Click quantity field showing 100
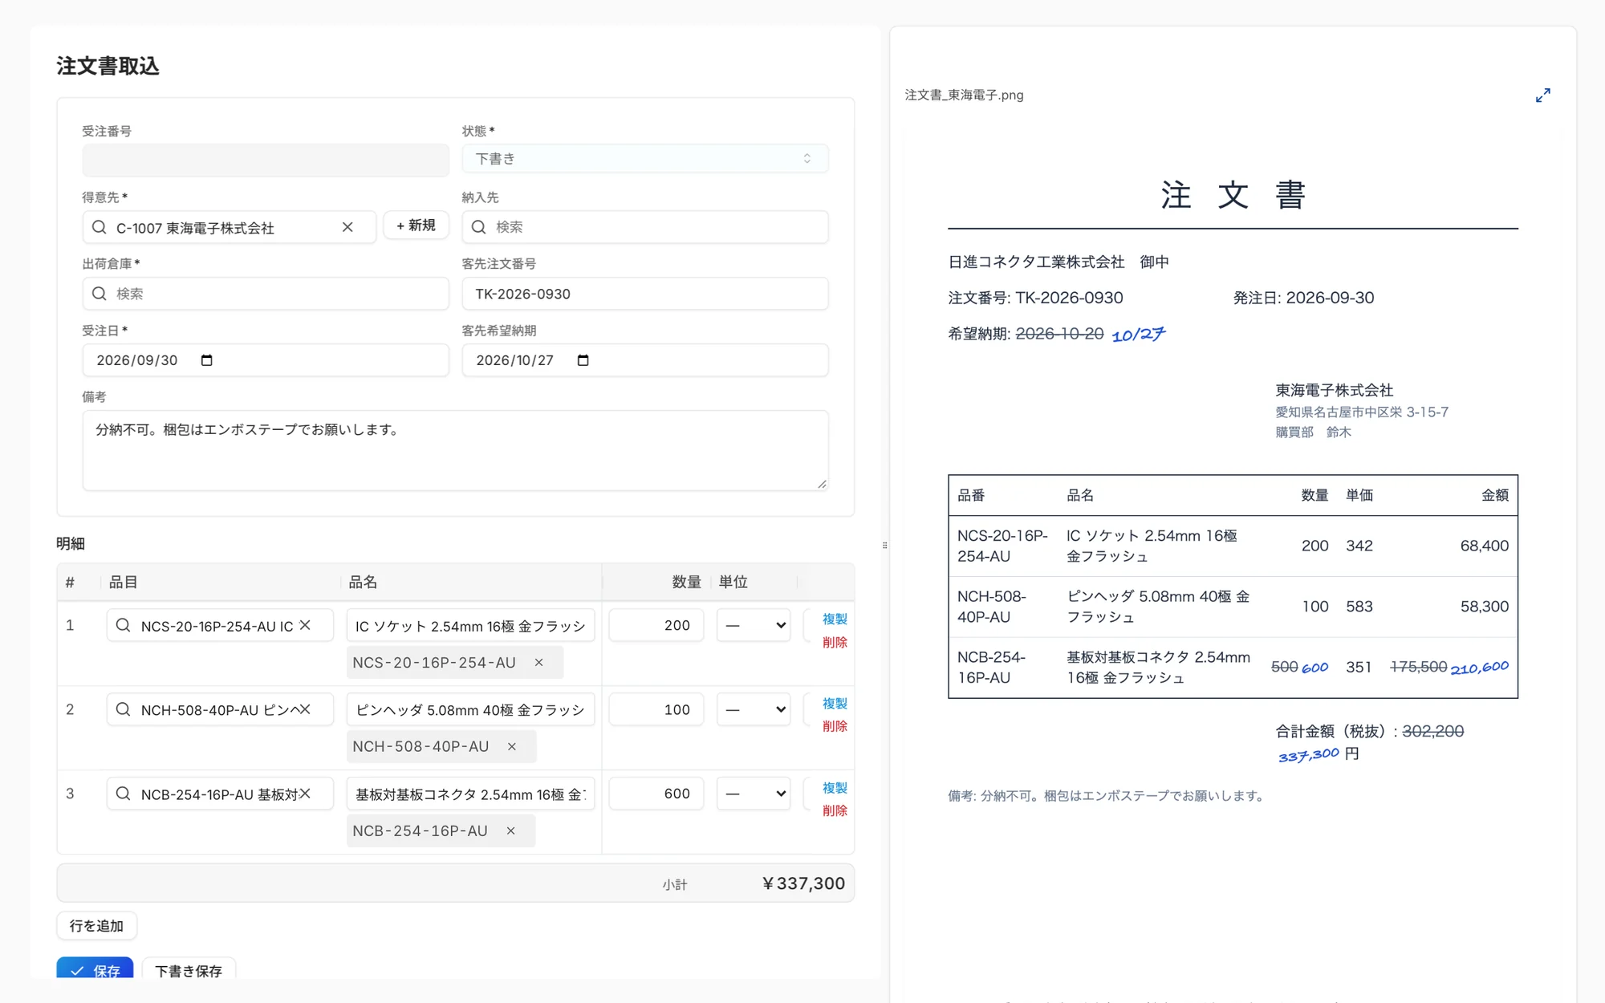The width and height of the screenshot is (1605, 1003). click(x=656, y=709)
